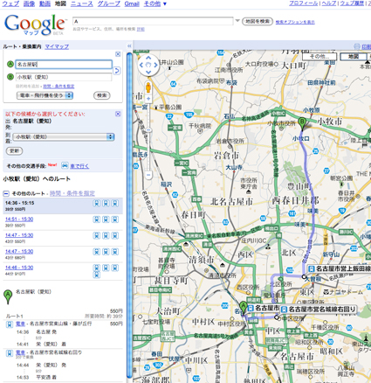This screenshot has width=371, height=383.
Task: Swap start and destination with the arrow icon
Action: (x=116, y=71)
